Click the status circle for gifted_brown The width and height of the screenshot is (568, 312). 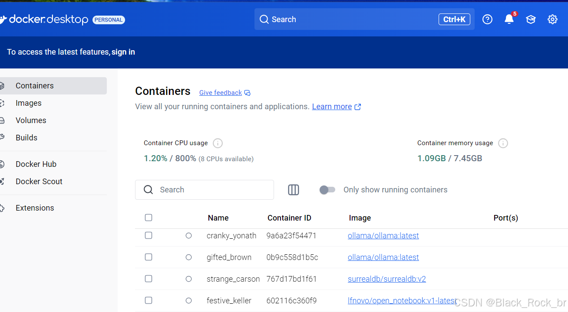pos(188,257)
